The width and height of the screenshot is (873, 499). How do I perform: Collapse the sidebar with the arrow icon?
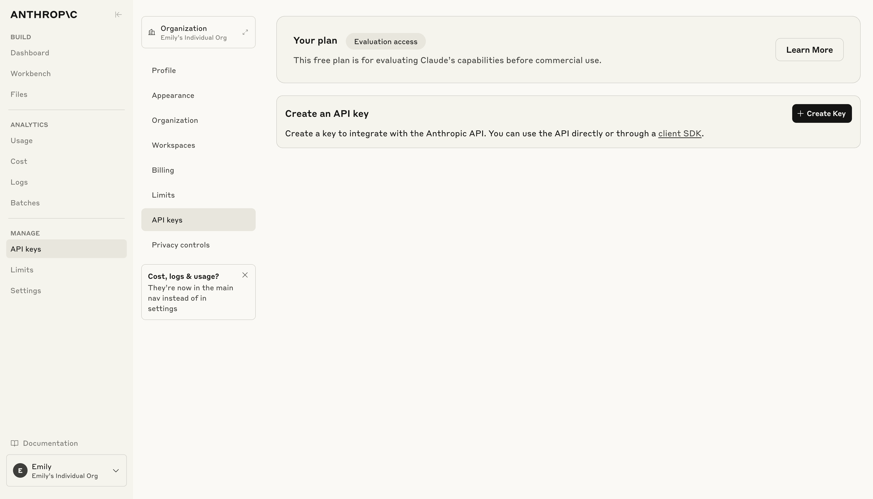pyautogui.click(x=118, y=14)
